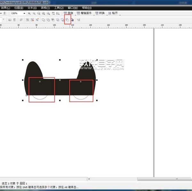192x191 pixels.
Task: Expand the 转换 dropdown
Action: point(100,13)
